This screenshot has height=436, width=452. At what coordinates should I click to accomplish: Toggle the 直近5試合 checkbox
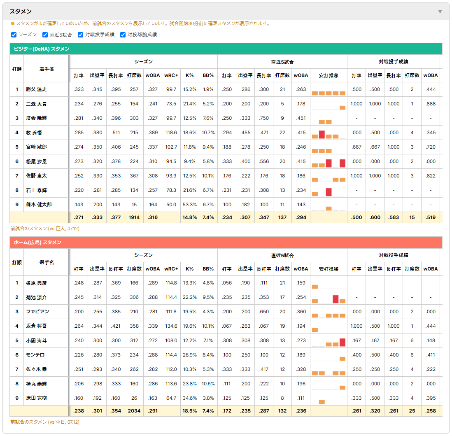(x=45, y=35)
